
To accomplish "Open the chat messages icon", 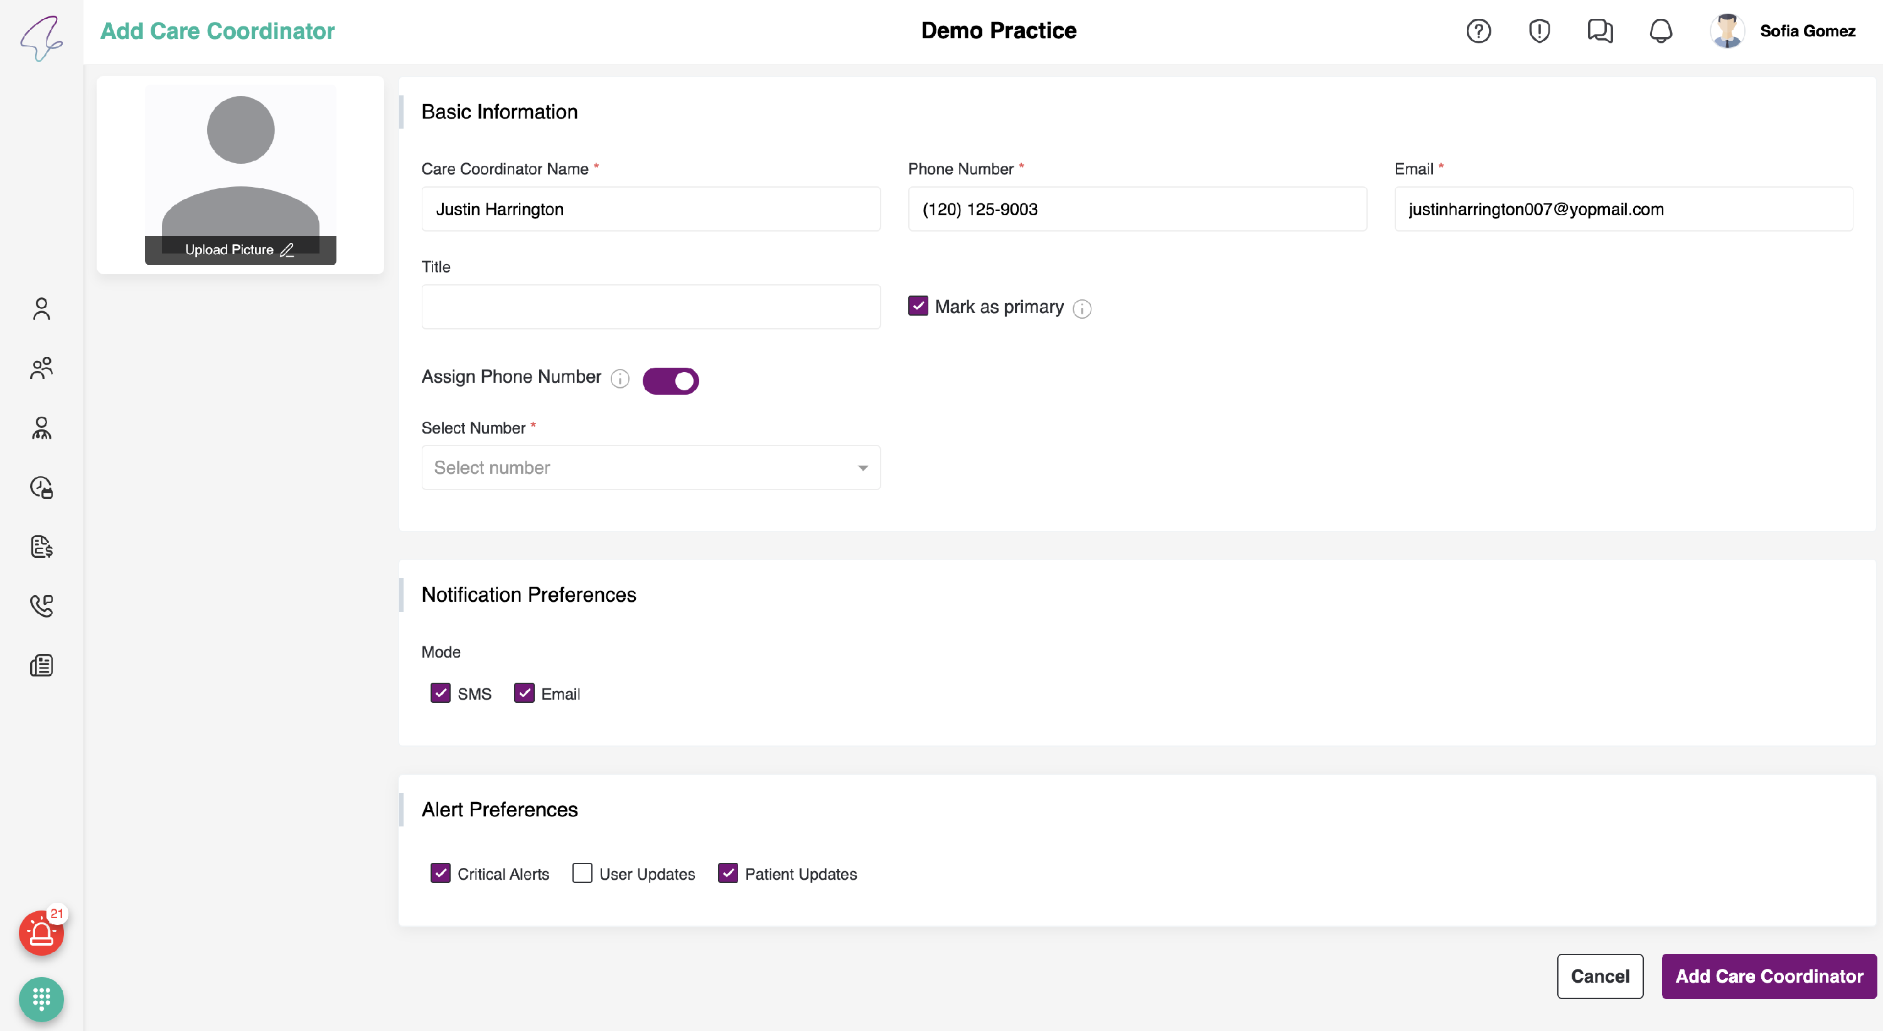I will pos(1599,31).
